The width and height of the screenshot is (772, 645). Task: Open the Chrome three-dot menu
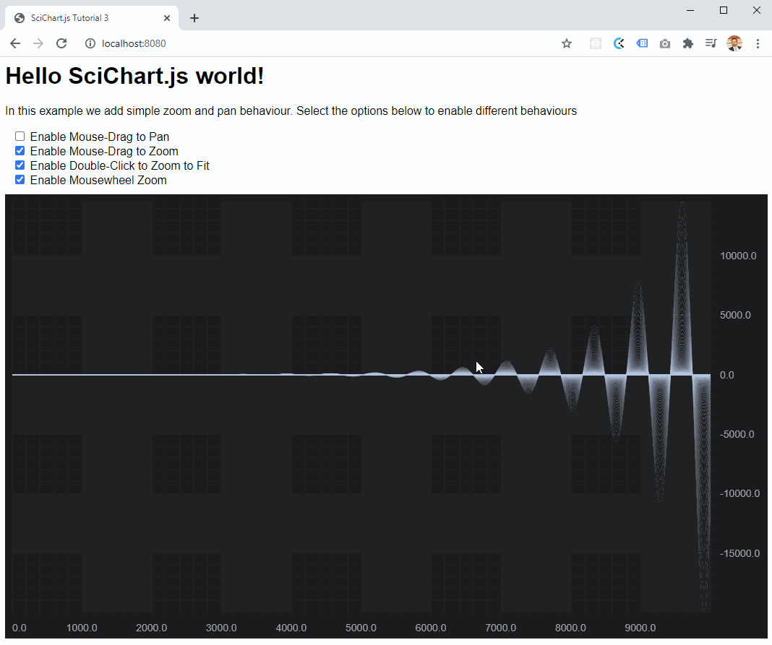point(758,43)
